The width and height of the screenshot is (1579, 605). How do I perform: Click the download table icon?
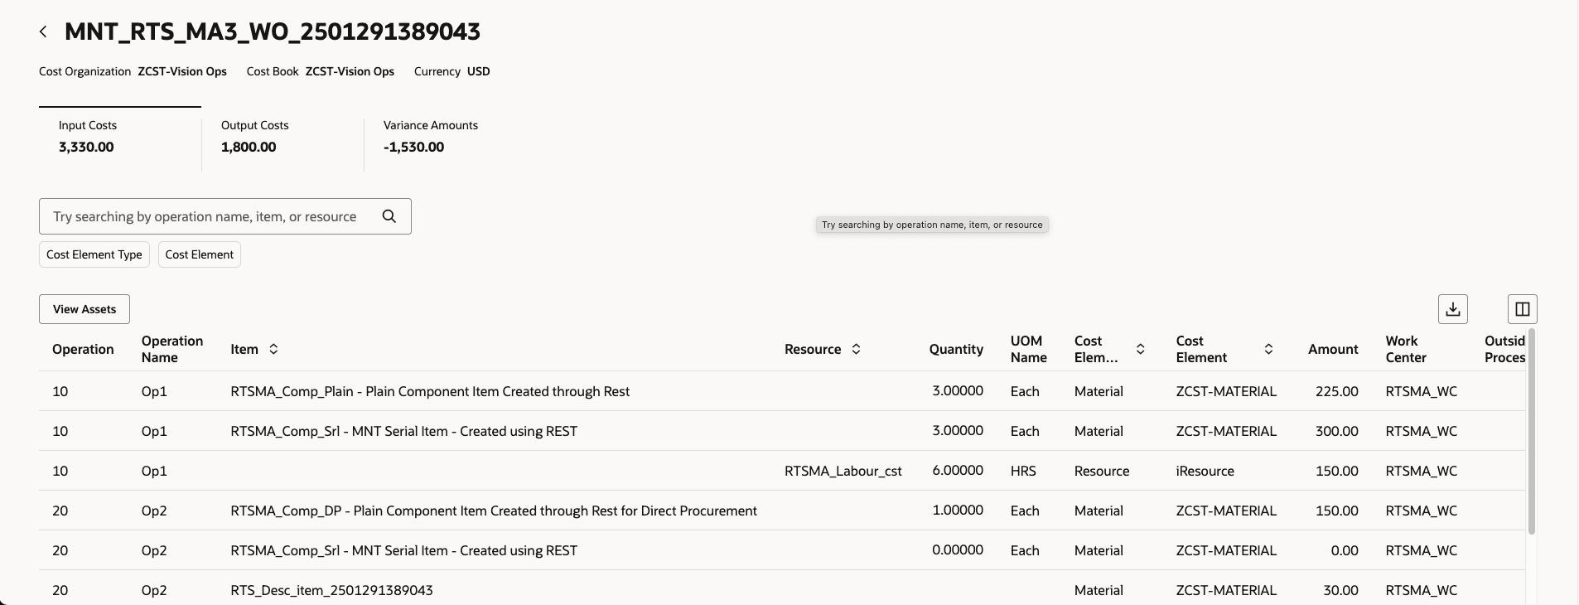coord(1452,309)
